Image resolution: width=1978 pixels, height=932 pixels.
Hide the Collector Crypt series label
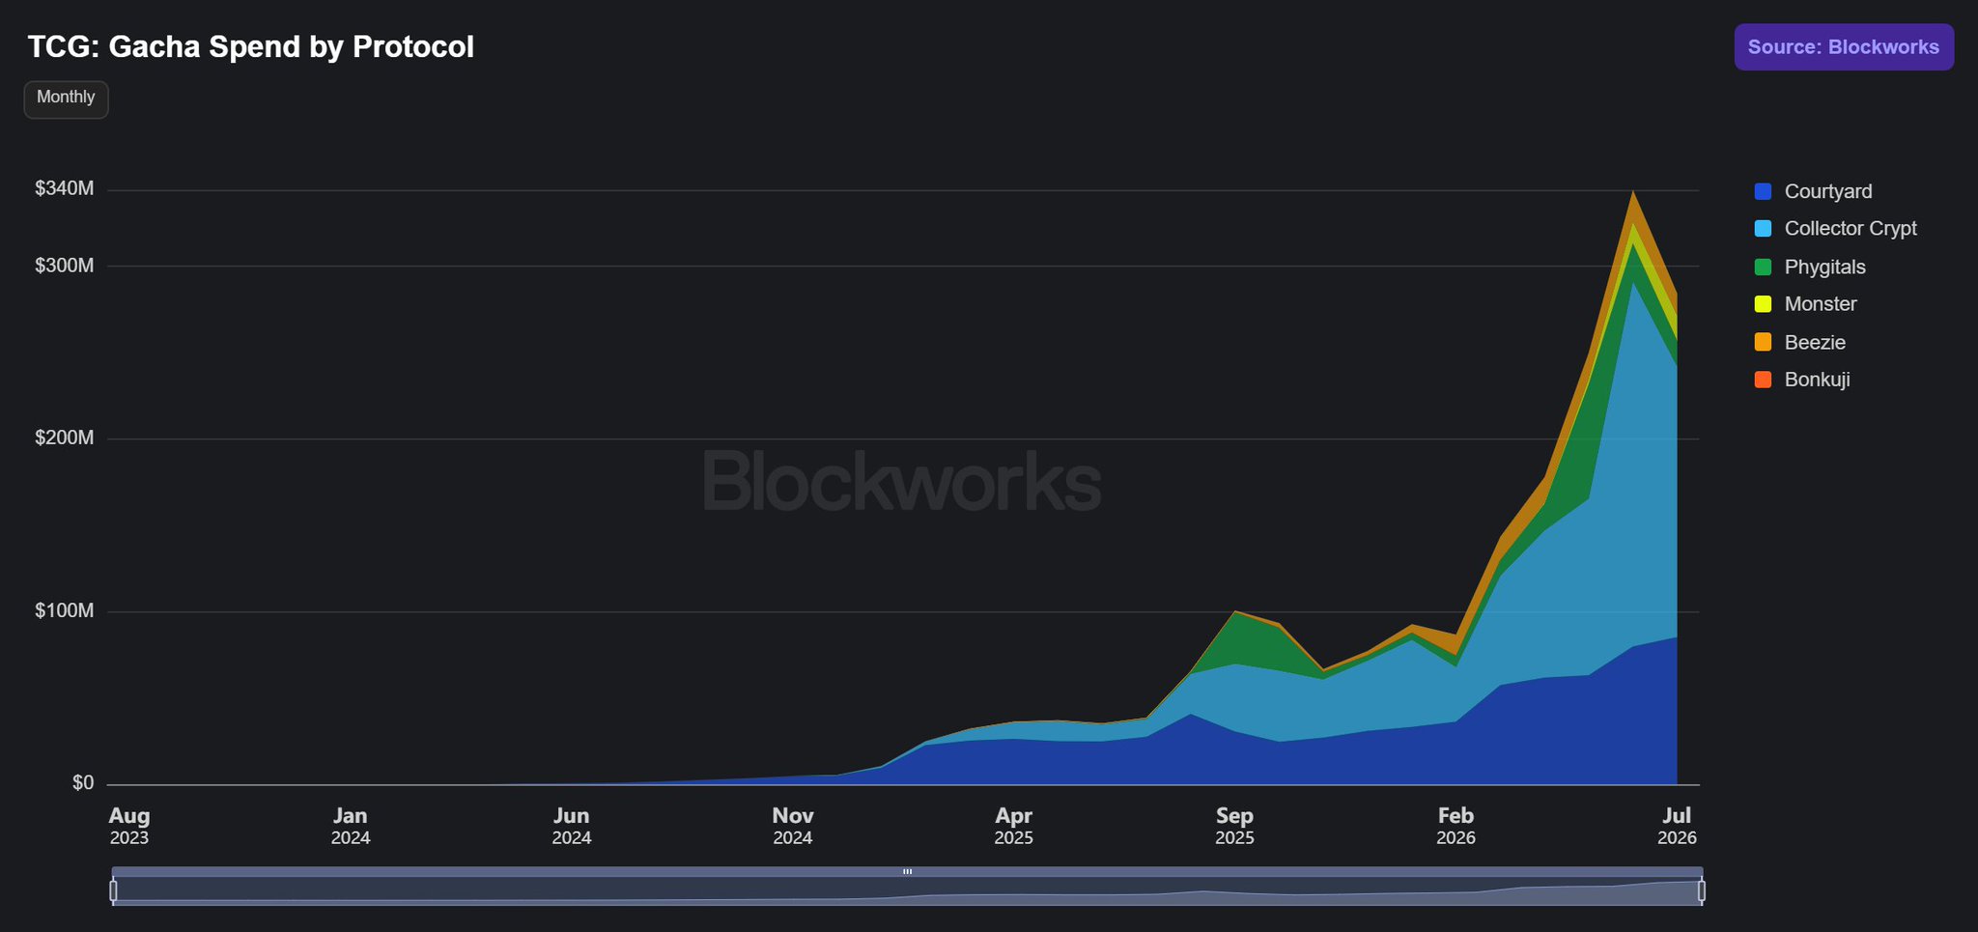click(1851, 229)
